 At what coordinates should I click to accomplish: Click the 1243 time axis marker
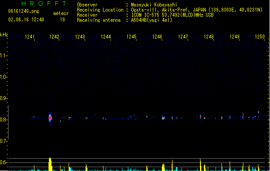tap(80, 37)
